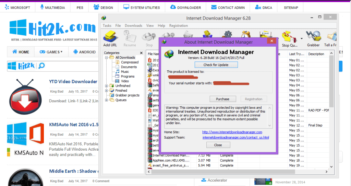Select the AppNee.com.HEU.KMS download row
Viewport: 351px width, 186px height.
tap(238, 161)
